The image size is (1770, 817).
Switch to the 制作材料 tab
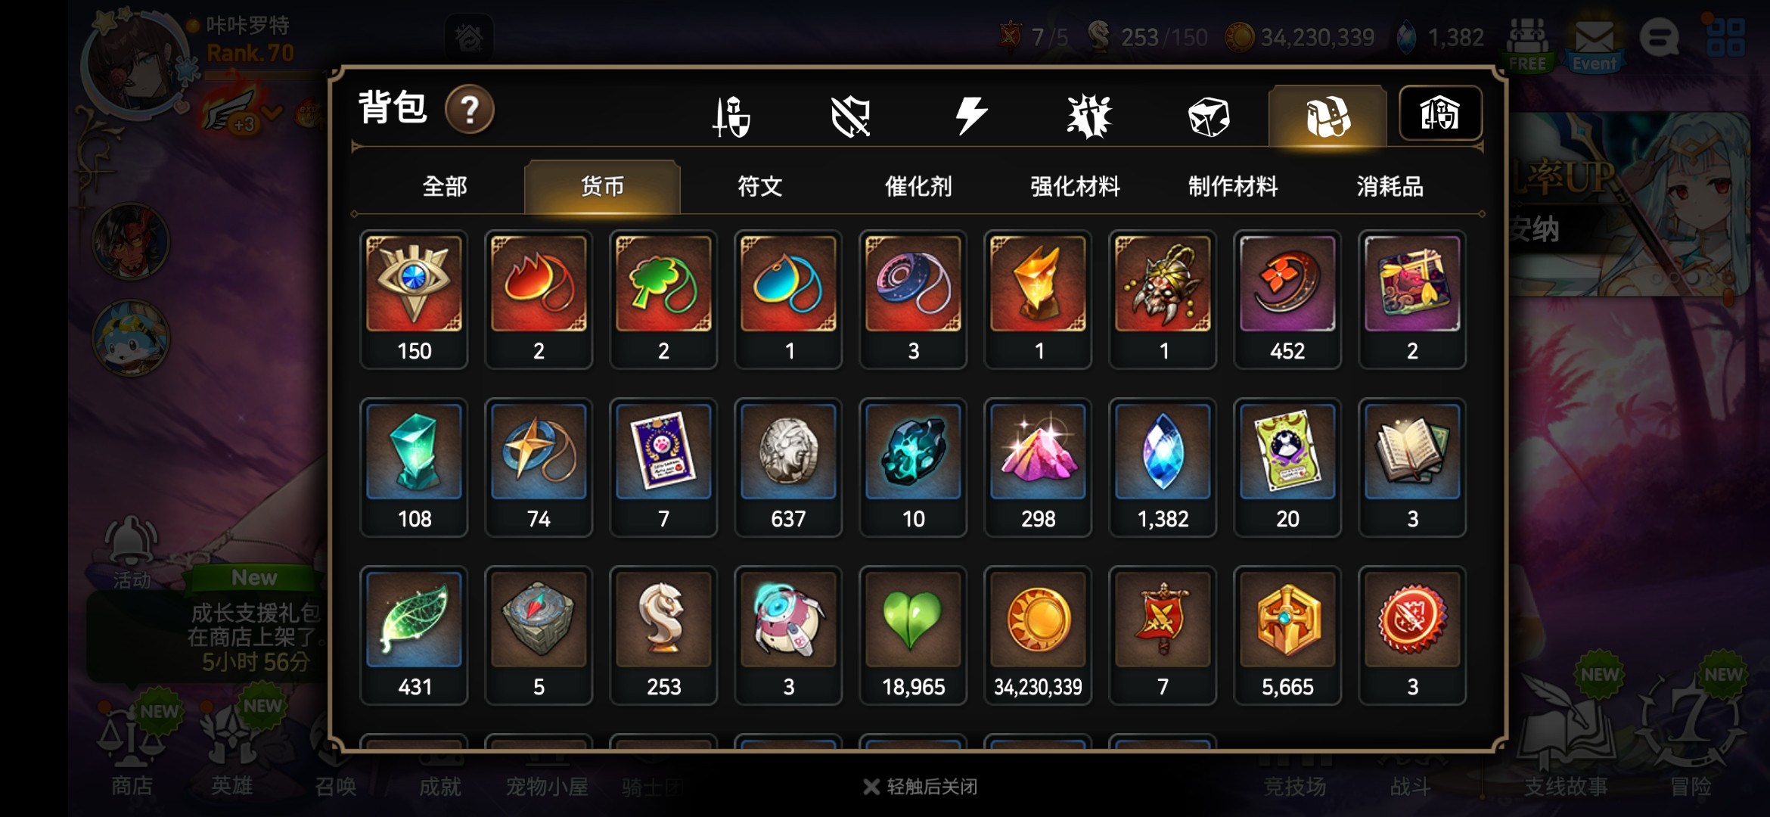[1233, 186]
